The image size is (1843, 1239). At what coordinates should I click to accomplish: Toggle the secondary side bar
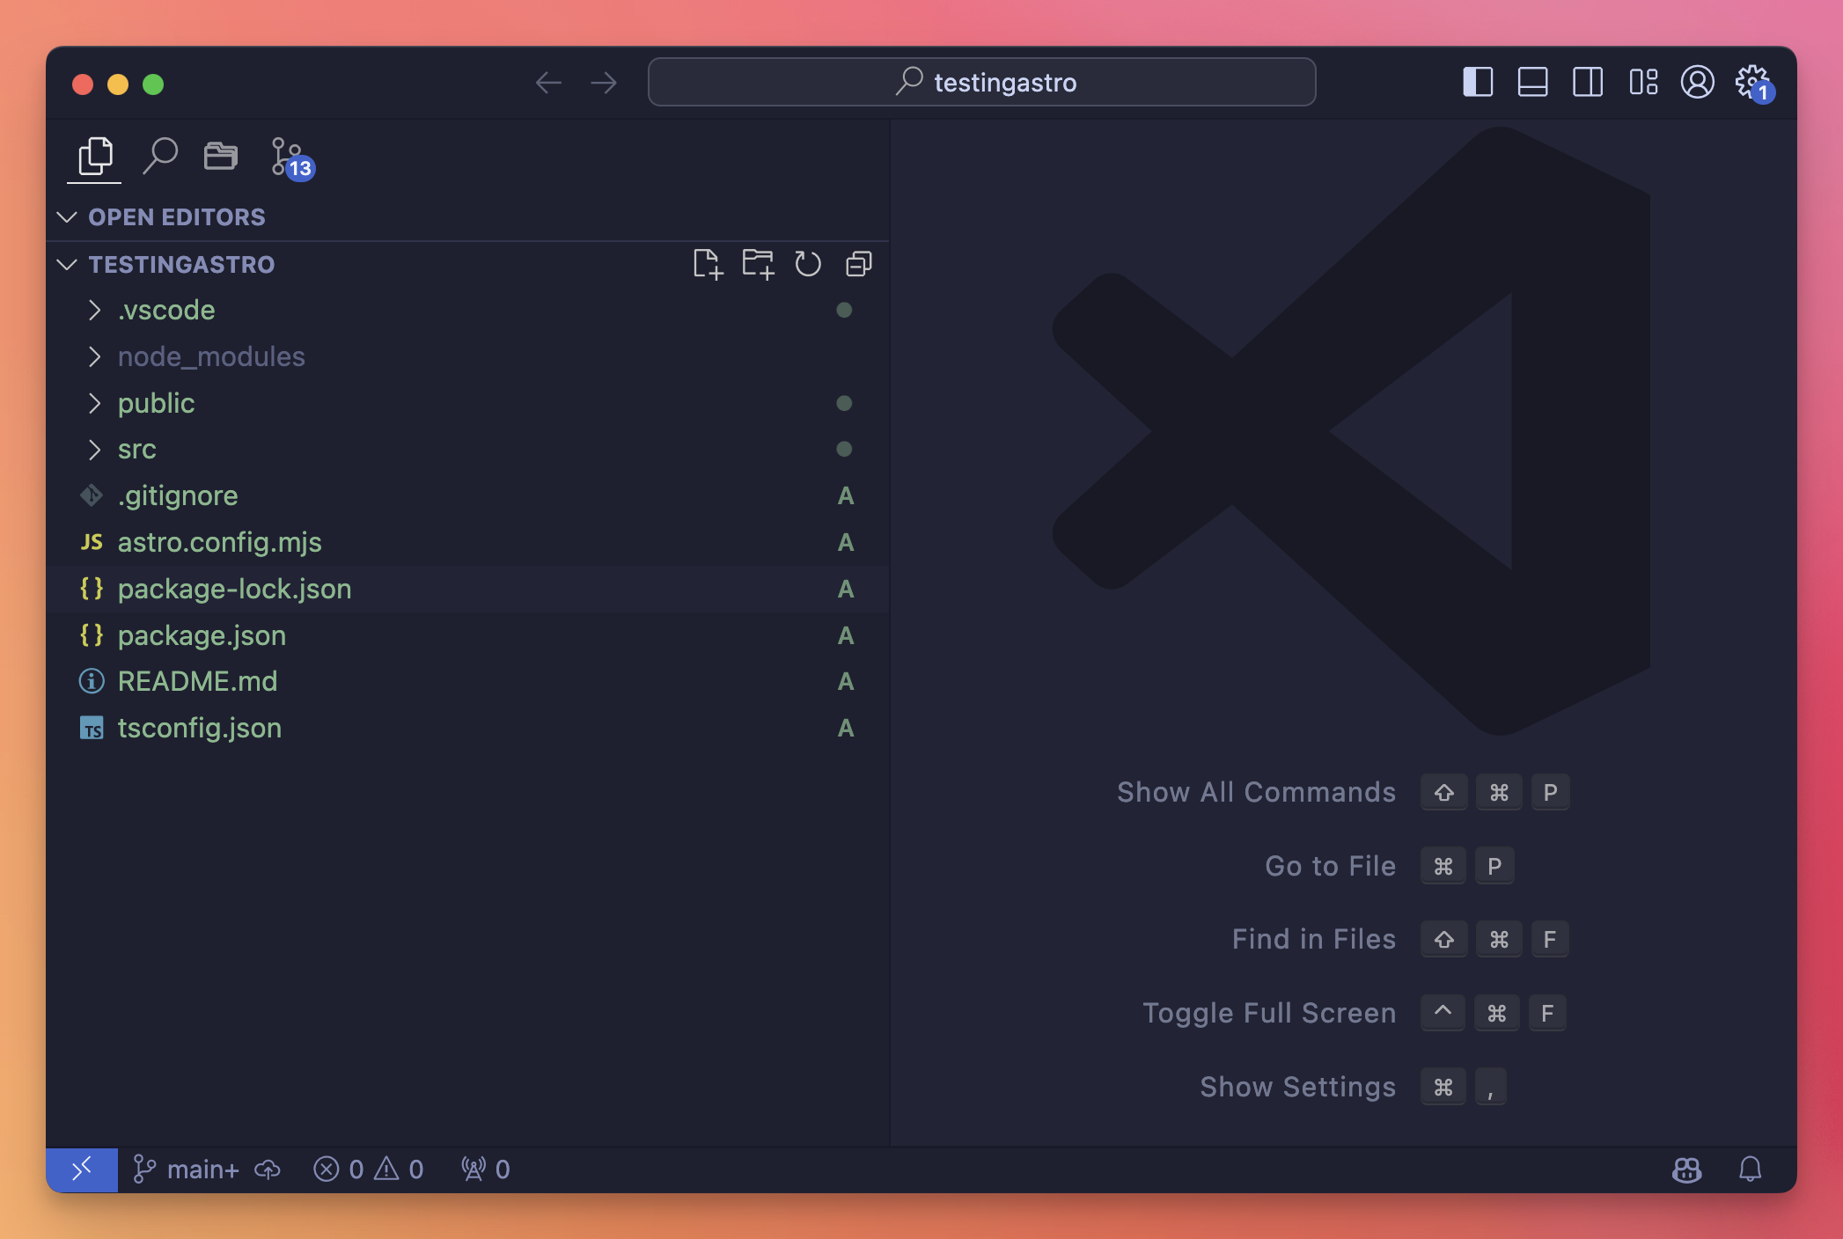(x=1587, y=83)
